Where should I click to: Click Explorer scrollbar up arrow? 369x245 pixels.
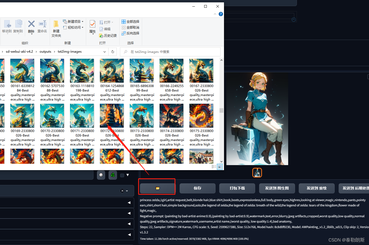pyautogui.click(x=221, y=60)
